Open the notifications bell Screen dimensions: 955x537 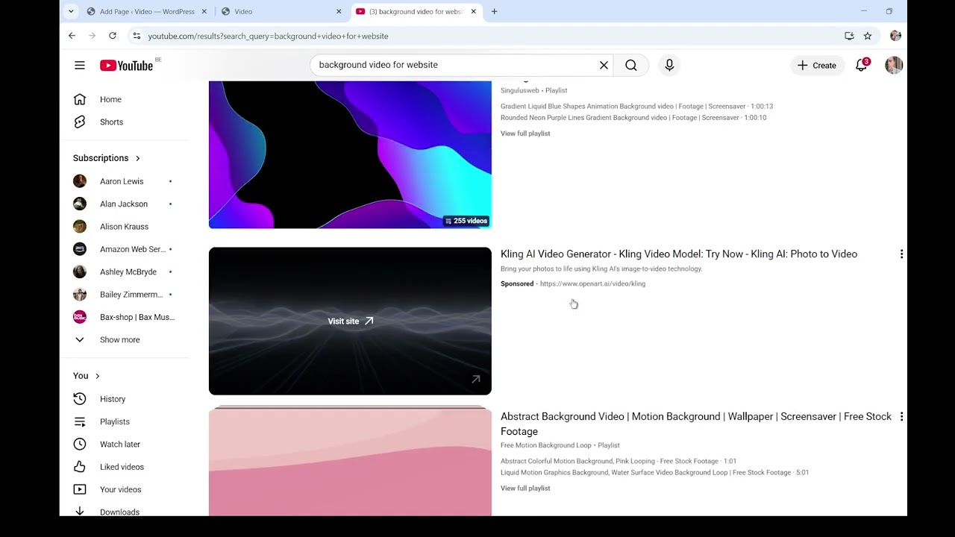862,65
